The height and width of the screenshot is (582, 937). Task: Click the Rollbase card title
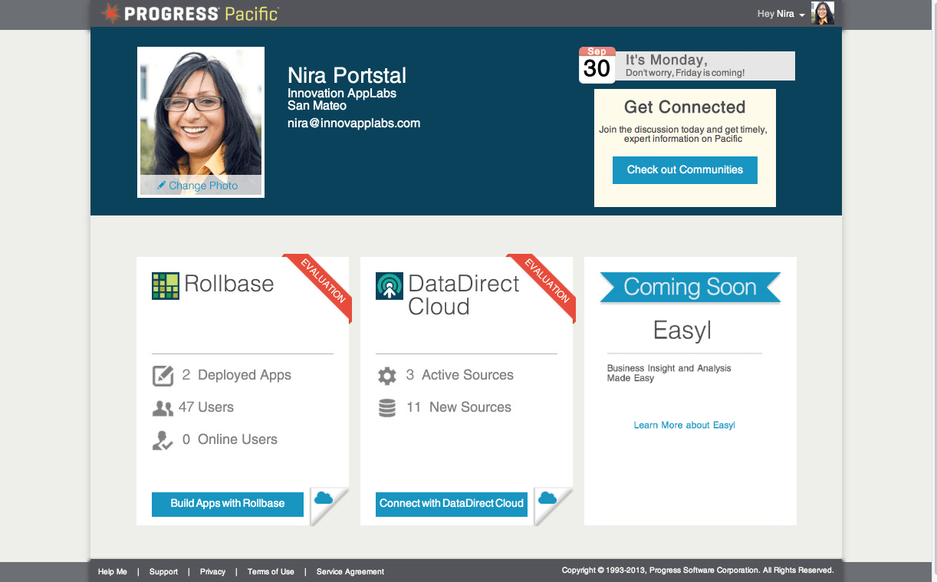(x=229, y=284)
